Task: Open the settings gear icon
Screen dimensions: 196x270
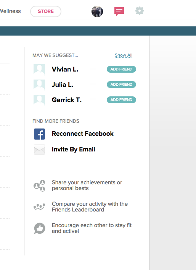Action: pyautogui.click(x=140, y=11)
